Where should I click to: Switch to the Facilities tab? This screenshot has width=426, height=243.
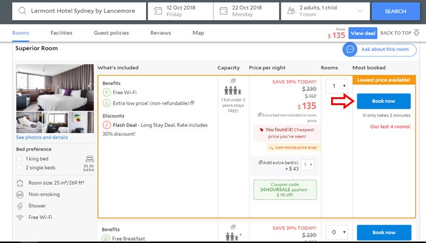click(x=61, y=33)
